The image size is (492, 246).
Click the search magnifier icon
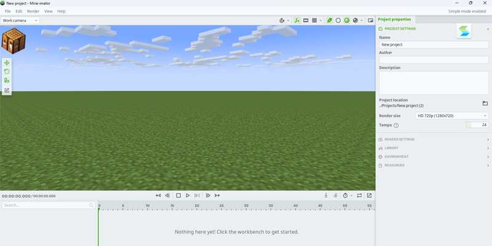(x=91, y=205)
